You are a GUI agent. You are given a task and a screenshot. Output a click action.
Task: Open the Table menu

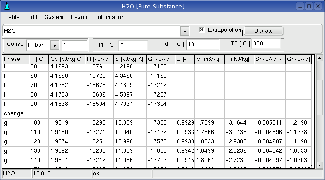[x=12, y=17]
